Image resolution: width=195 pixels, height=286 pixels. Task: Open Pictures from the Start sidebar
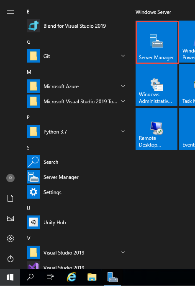(x=10, y=218)
